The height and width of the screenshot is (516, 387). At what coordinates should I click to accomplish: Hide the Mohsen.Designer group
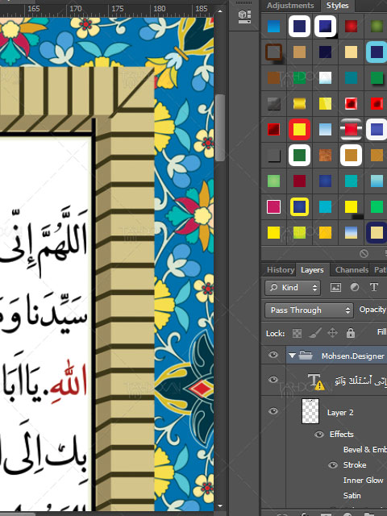pyautogui.click(x=273, y=355)
